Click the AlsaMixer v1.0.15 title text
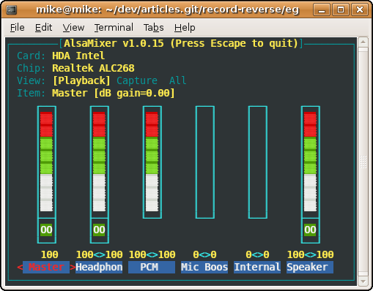This screenshot has height=291, width=373. [181, 43]
